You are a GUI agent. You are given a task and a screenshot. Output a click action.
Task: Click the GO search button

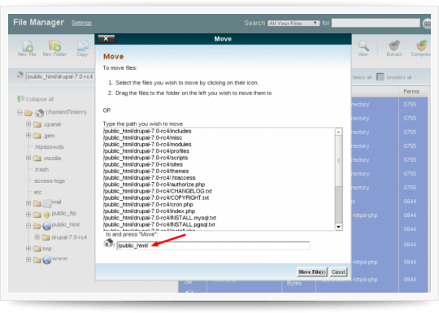coord(427,24)
